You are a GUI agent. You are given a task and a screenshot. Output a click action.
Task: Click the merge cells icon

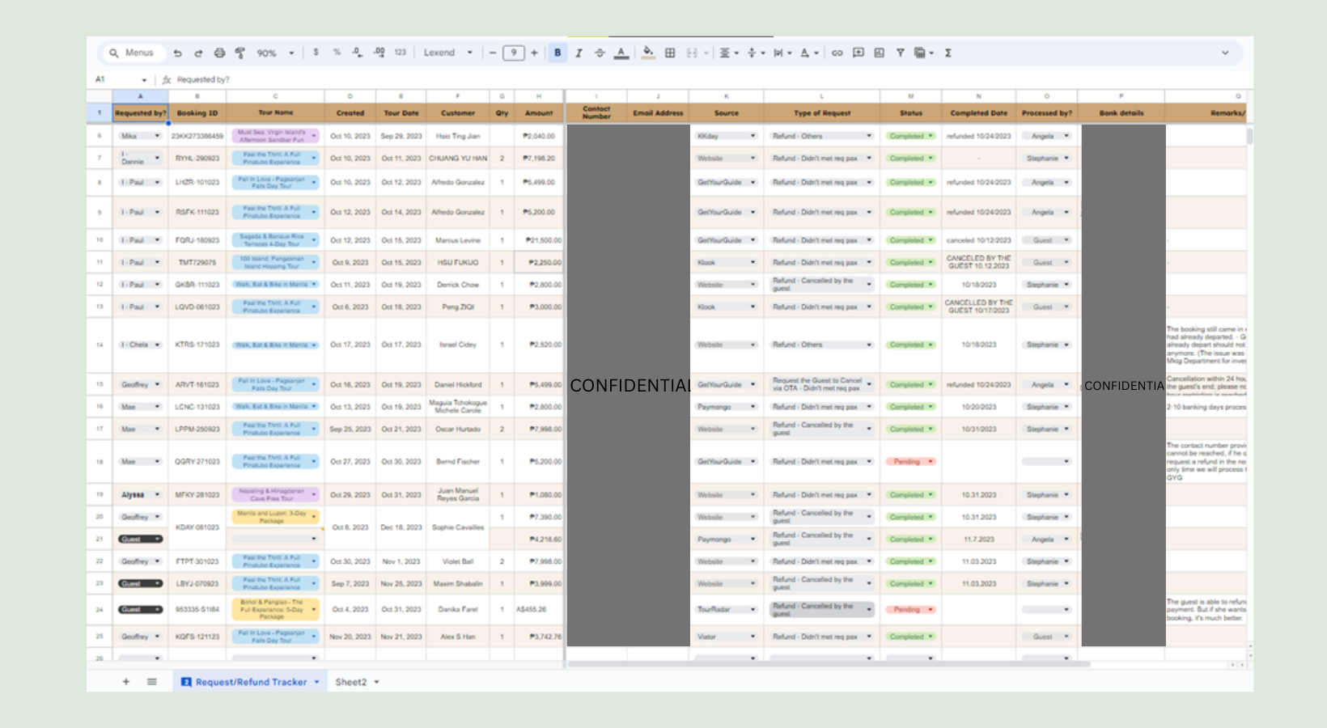[692, 53]
